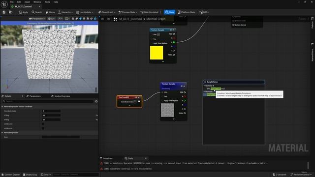Toggle Hide Unrelated nodes
This screenshot has height=177, width=315.
tap(149, 12)
